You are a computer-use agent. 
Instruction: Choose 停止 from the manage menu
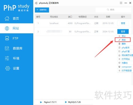pos(125,36)
